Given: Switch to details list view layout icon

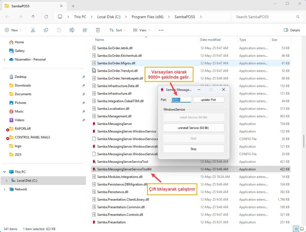Looking at the screenshot, I should [x=296, y=229].
